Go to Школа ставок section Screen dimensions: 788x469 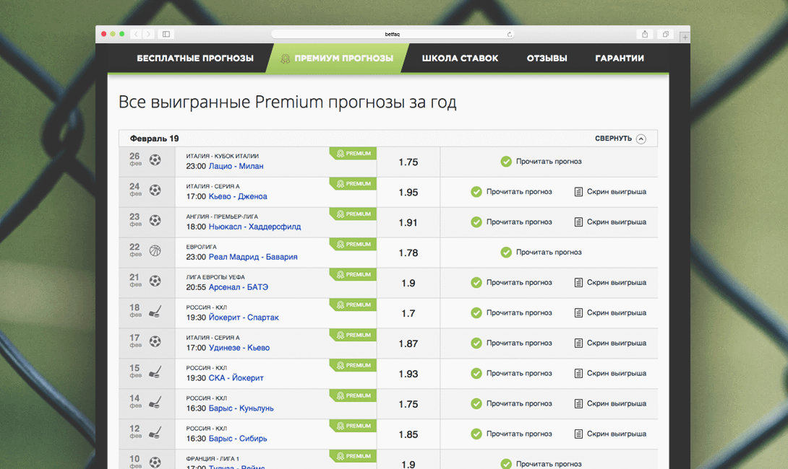[460, 58]
